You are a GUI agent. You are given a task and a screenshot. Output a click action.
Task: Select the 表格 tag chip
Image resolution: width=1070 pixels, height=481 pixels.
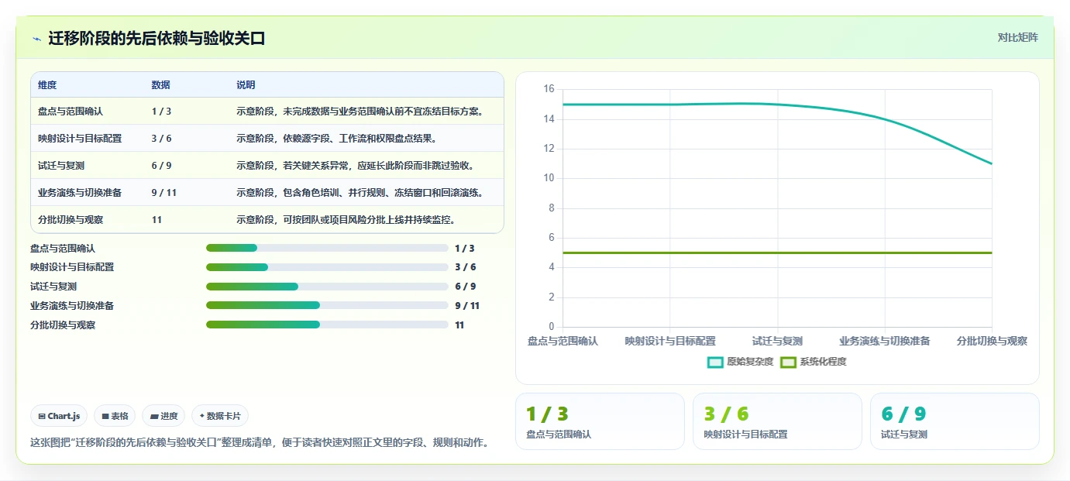click(115, 416)
